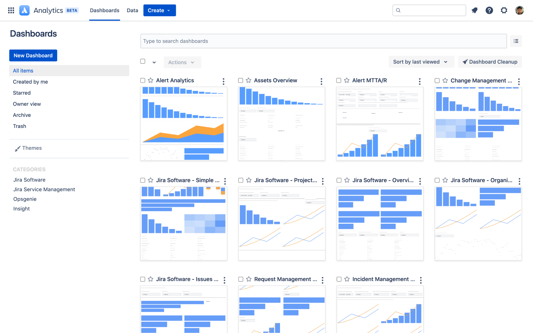Focus the Type to search dashboards field
533x333 pixels.
click(x=324, y=41)
